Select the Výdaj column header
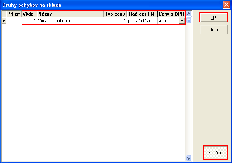 [x=29, y=14]
